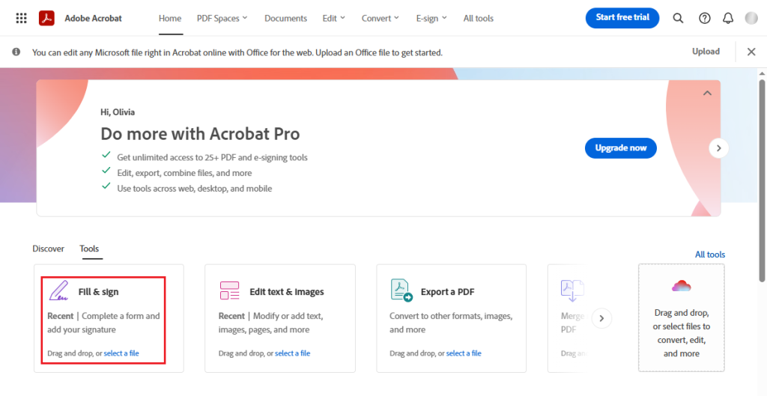Open the notifications bell icon
The width and height of the screenshot is (767, 396).
pos(728,19)
